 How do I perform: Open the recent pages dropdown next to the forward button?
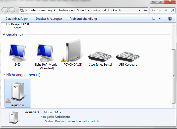17,10
